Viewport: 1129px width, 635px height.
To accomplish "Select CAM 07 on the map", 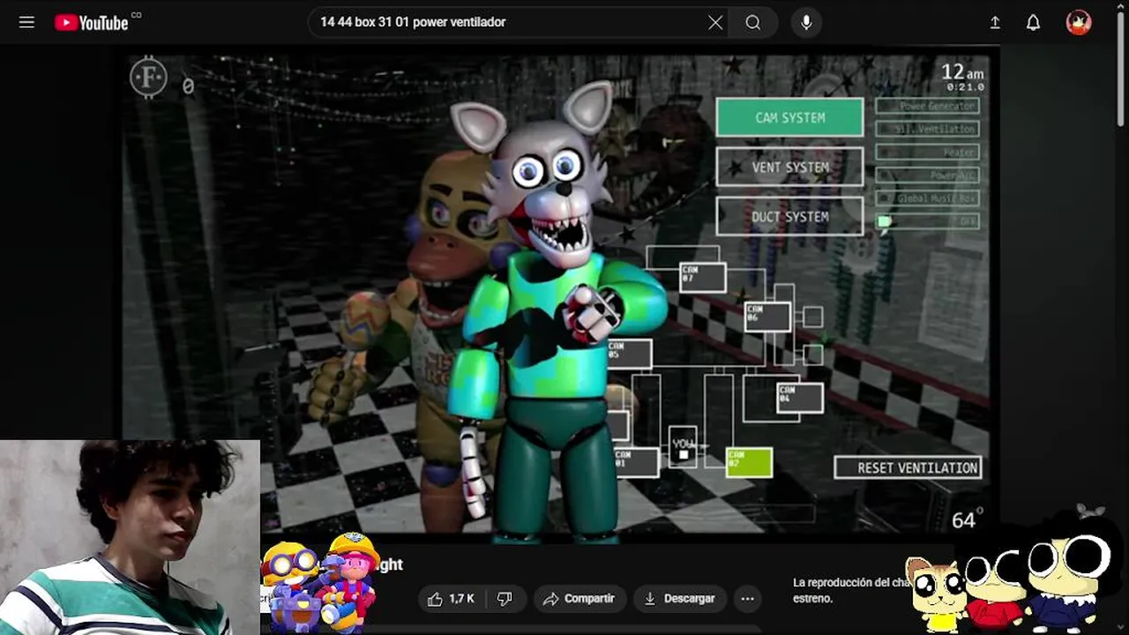I will click(702, 277).
